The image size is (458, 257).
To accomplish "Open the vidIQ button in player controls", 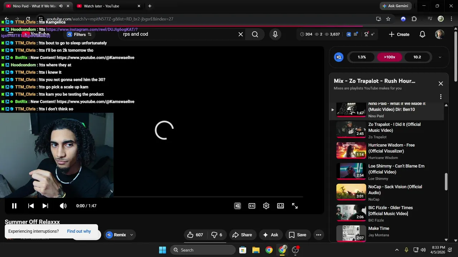I will point(238,206).
